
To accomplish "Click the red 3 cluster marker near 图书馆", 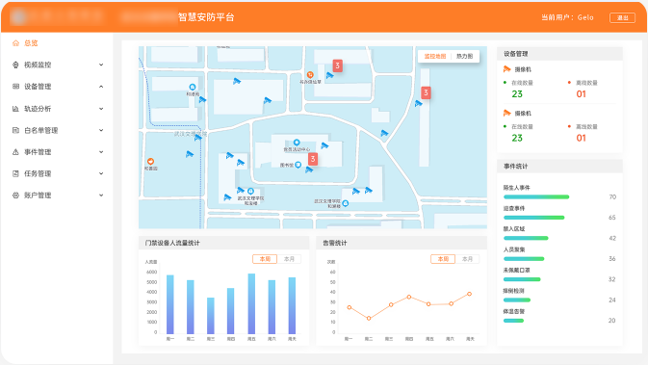I will click(x=313, y=159).
